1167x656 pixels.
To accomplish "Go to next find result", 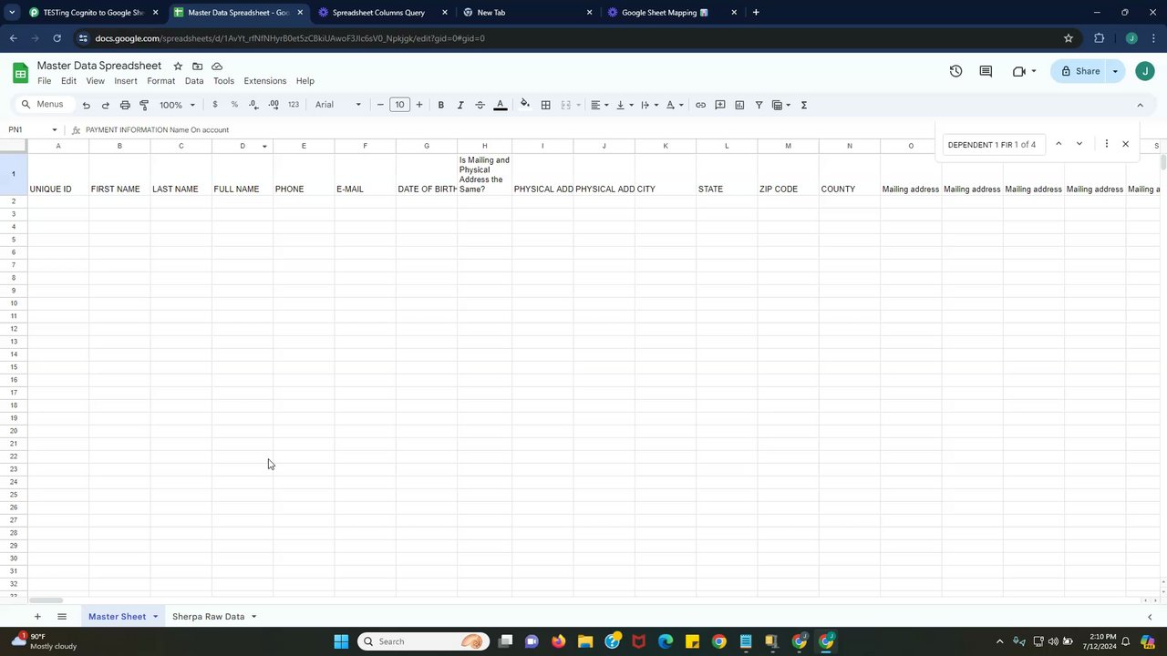I will pos(1079,144).
